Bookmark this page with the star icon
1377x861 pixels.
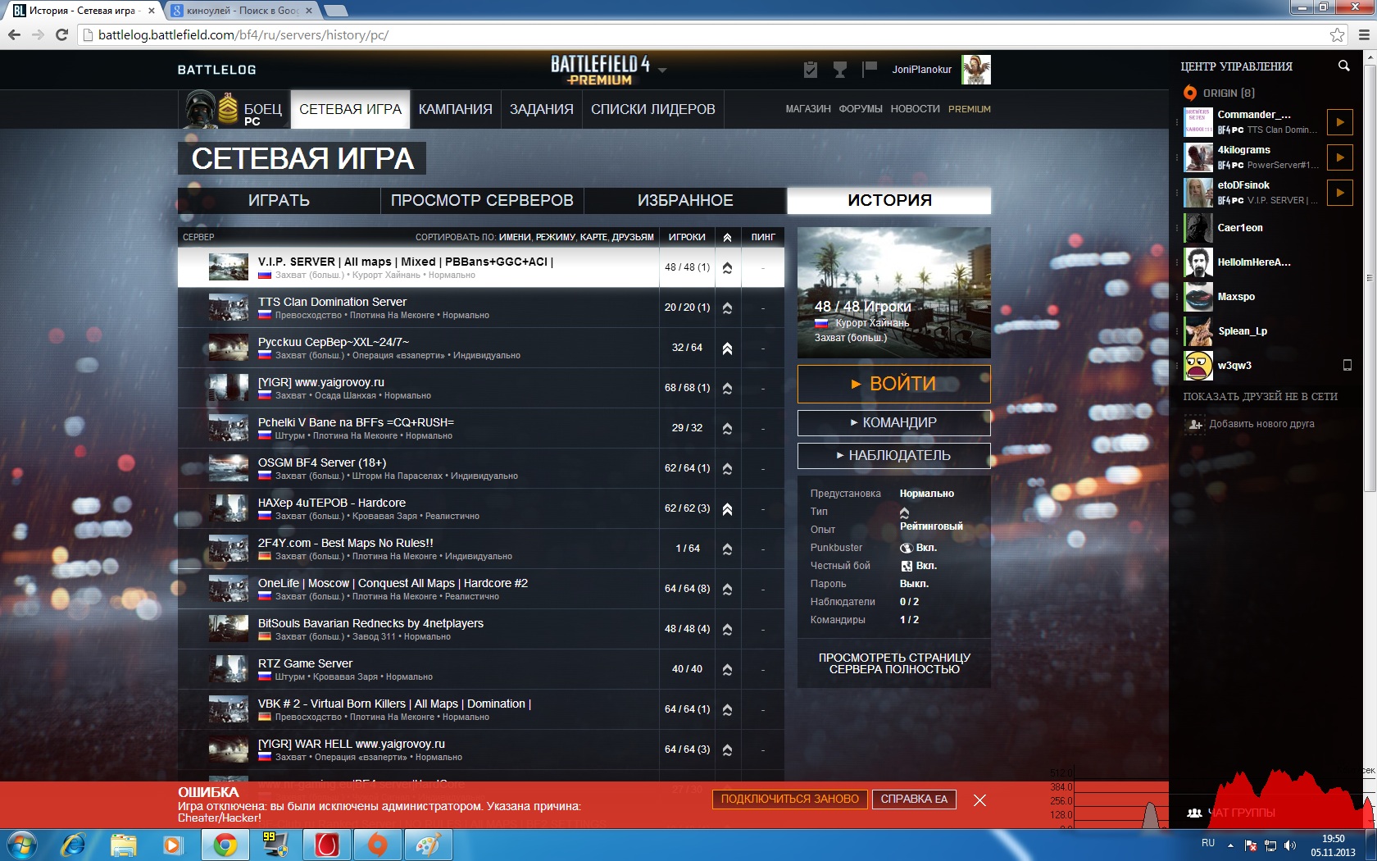(1337, 34)
